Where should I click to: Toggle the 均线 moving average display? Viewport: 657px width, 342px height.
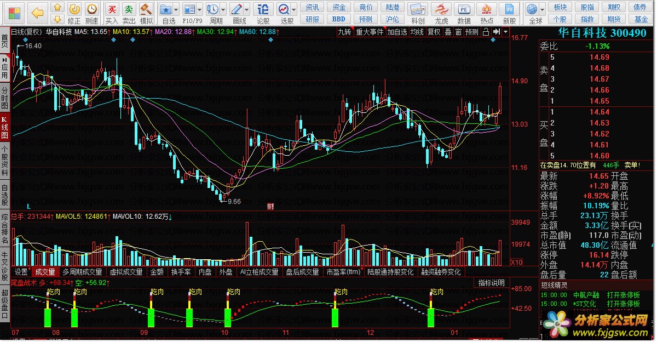(x=417, y=32)
